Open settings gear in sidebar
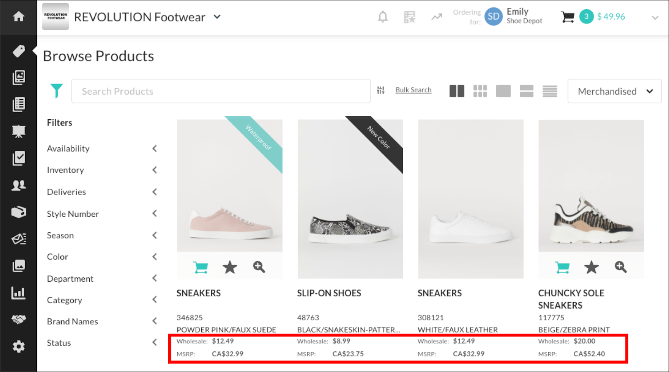The image size is (669, 372). point(18,346)
